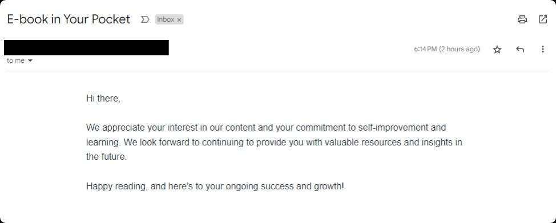Select the redacted sender name bar
The height and width of the screenshot is (223, 556).
click(86, 47)
